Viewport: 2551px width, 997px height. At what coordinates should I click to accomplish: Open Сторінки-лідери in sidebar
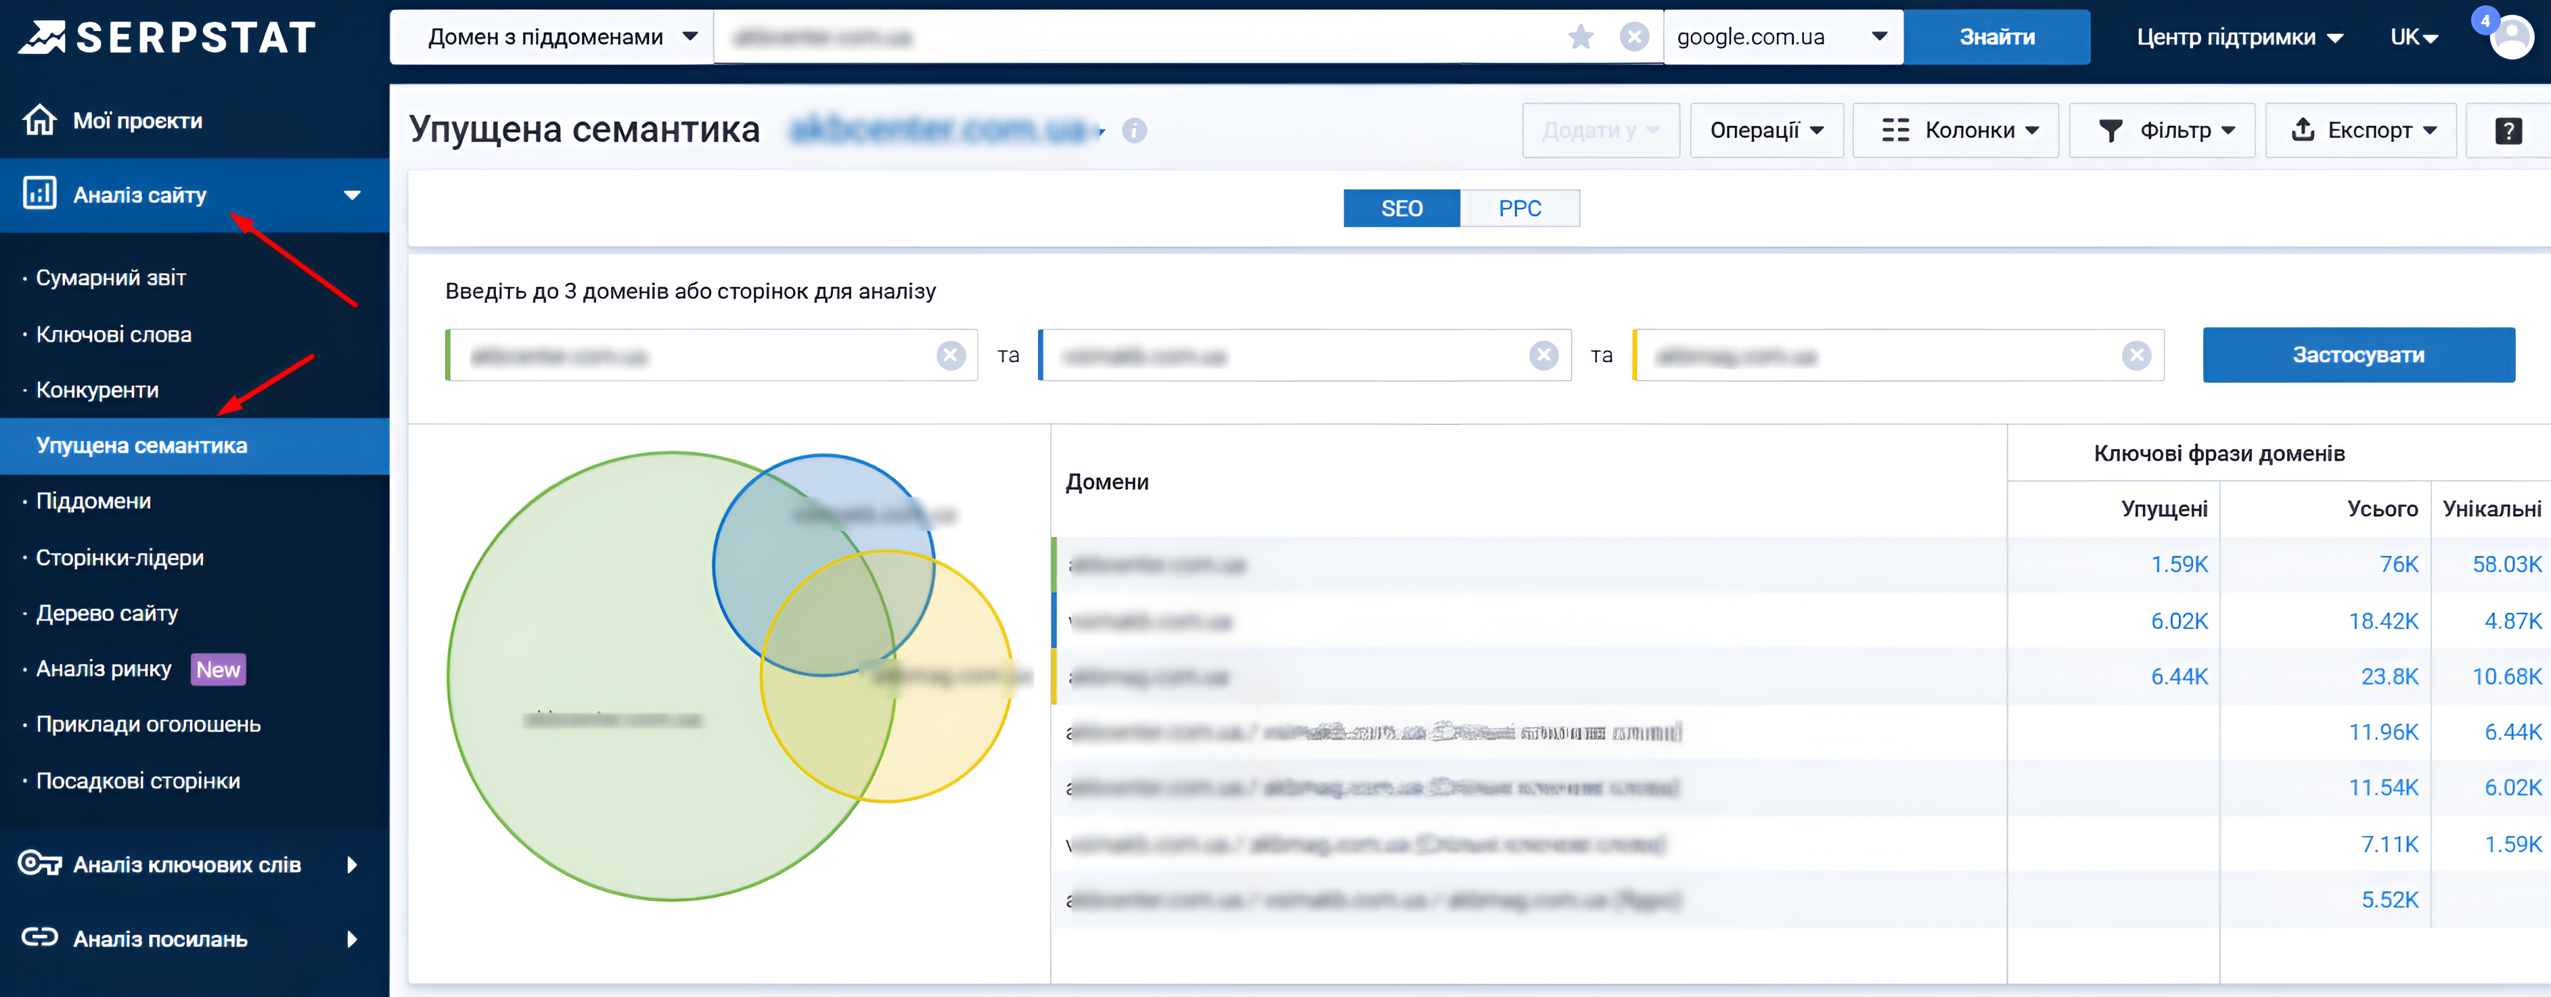click(120, 557)
